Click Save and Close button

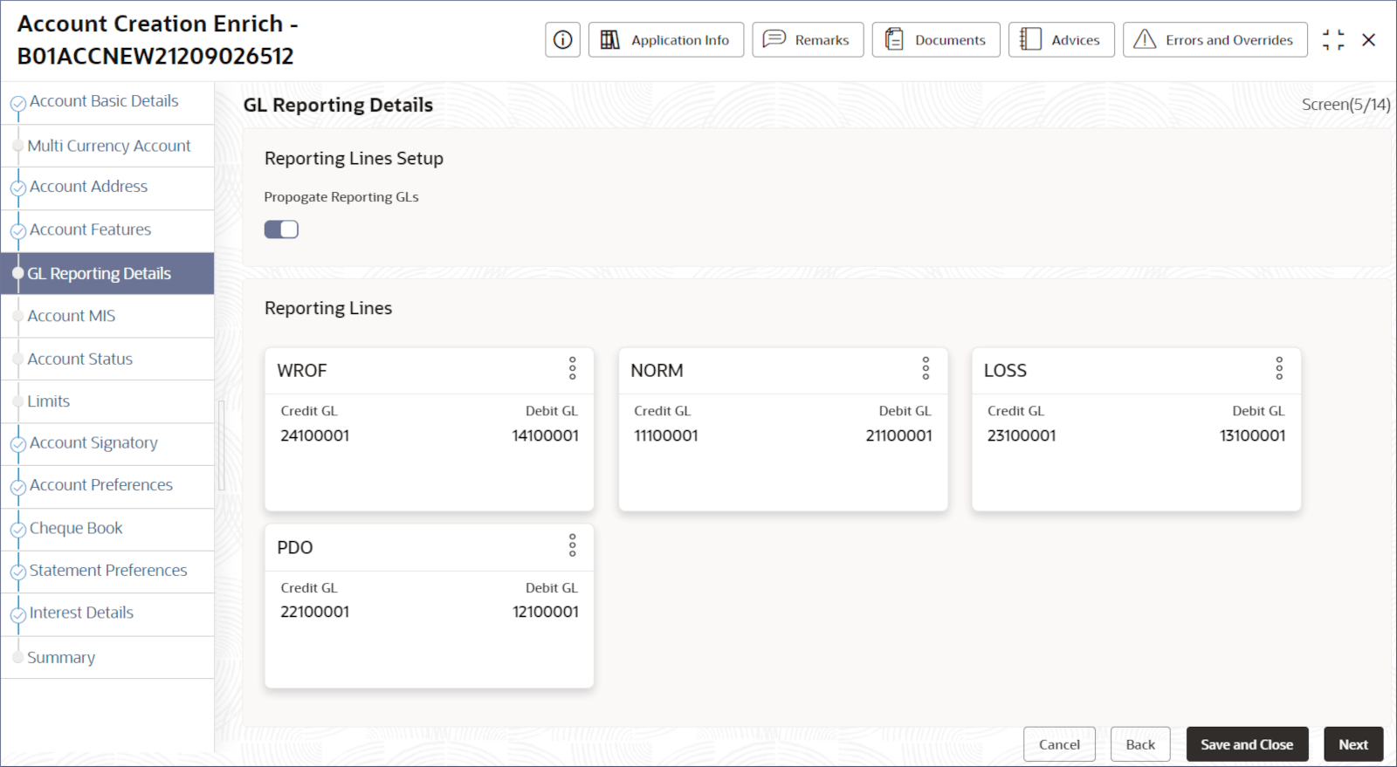pos(1247,744)
